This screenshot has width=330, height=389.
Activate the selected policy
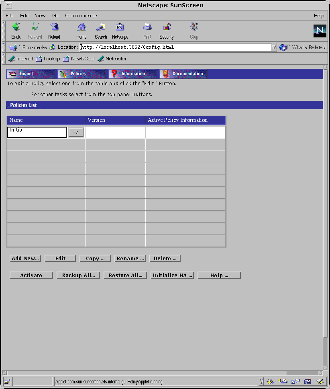point(31,275)
